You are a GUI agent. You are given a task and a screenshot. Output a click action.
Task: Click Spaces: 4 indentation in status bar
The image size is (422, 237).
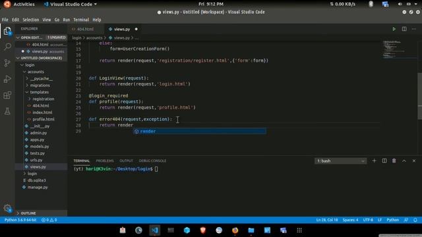[350, 220]
